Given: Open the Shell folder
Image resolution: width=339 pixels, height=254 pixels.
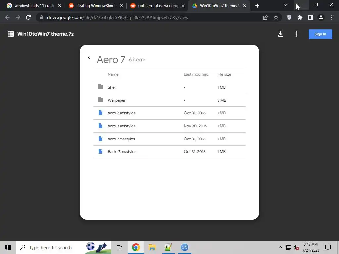Looking at the screenshot, I should [x=169, y=87].
